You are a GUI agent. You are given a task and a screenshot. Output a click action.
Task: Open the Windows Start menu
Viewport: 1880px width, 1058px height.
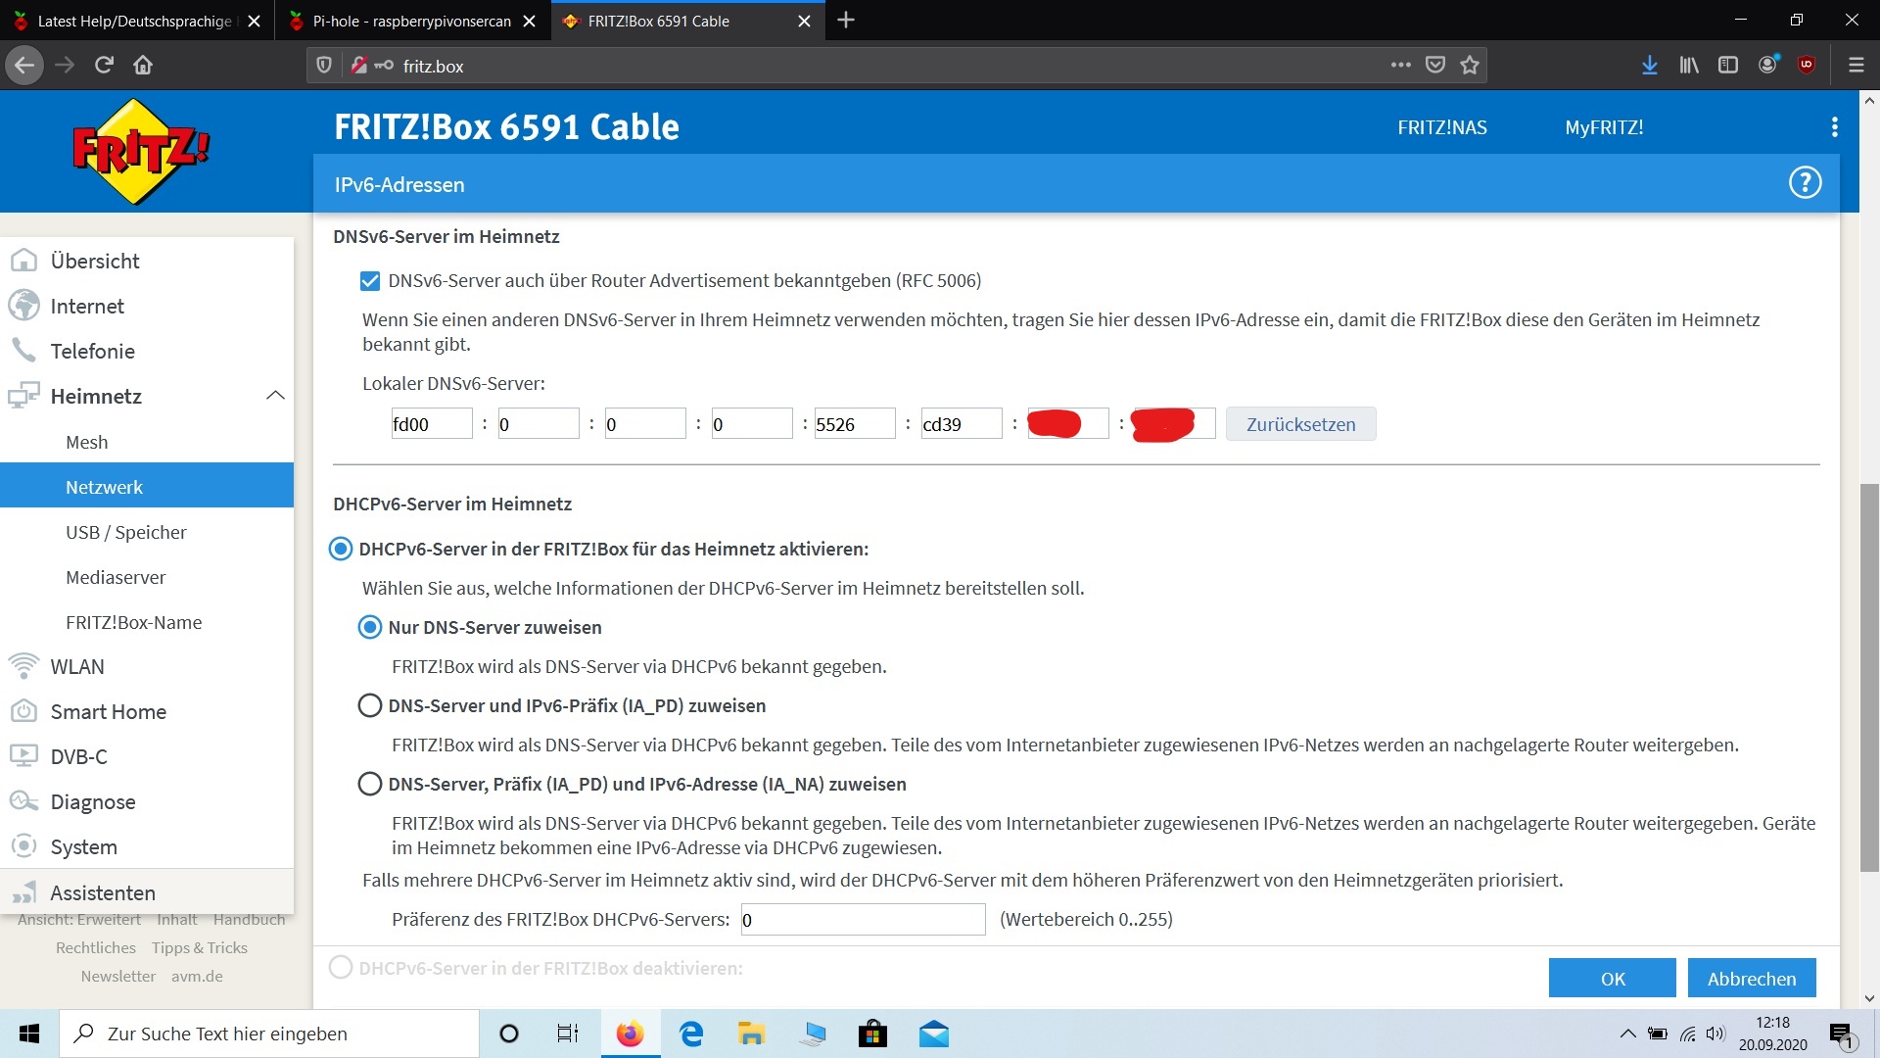point(29,1034)
